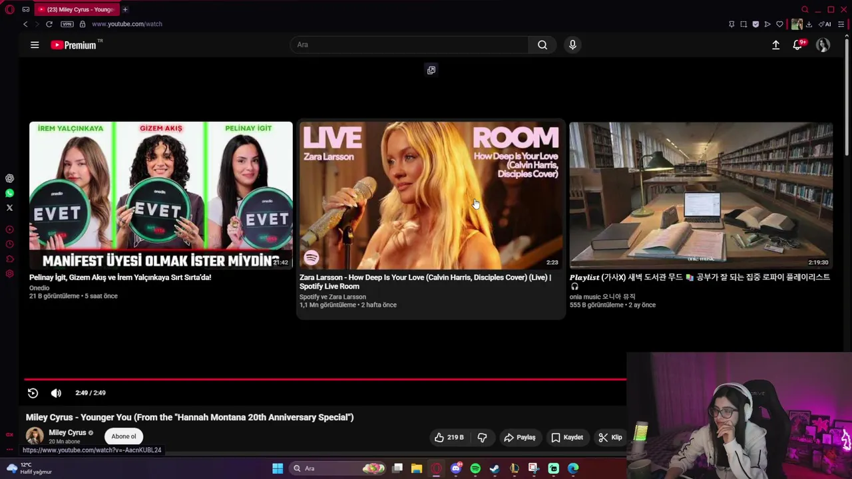Click the Opera browser menu logo
The image size is (852, 479).
pyautogui.click(x=9, y=9)
